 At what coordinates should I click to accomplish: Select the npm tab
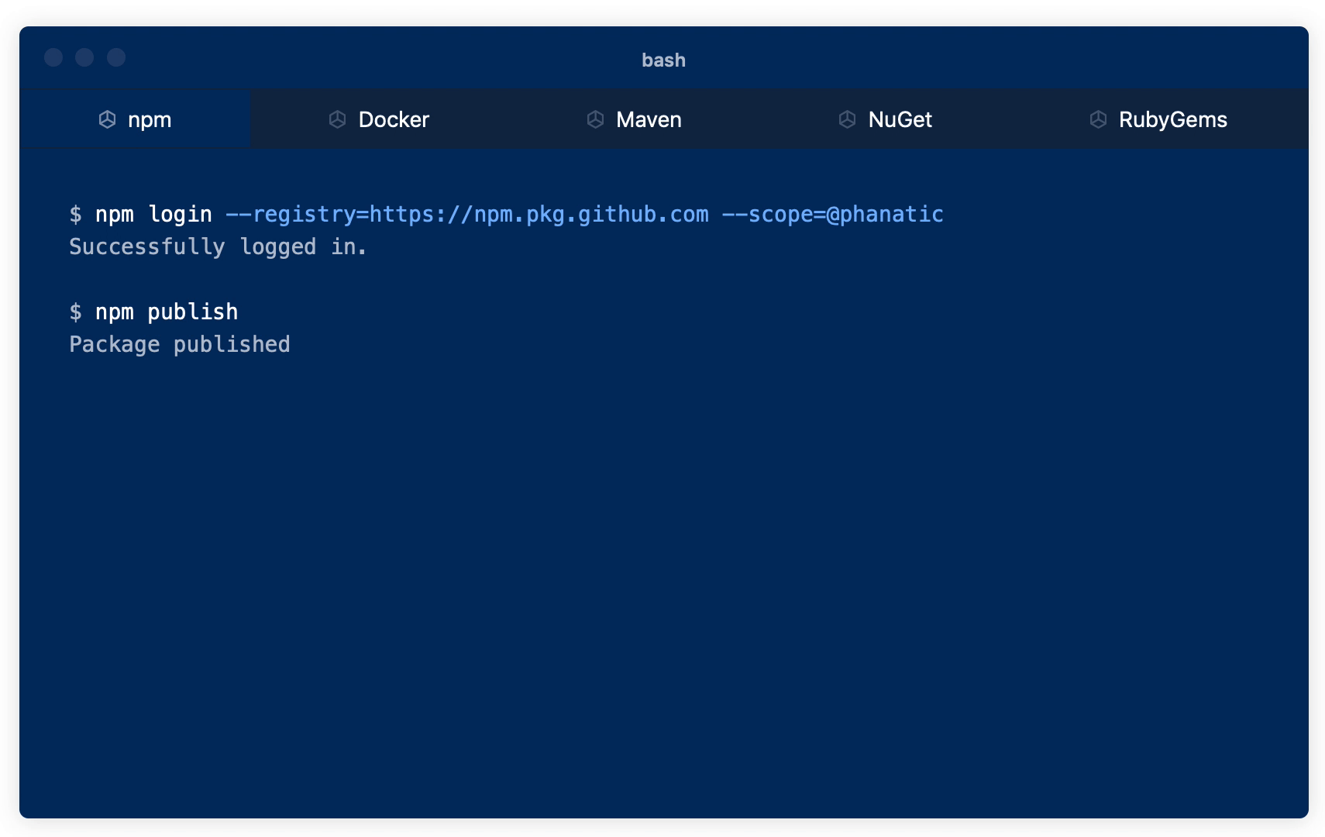point(135,119)
